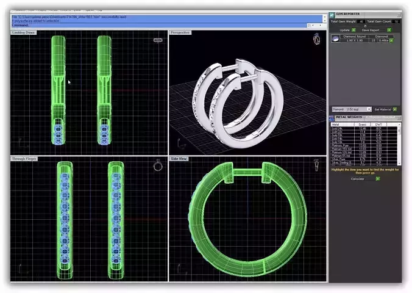The width and height of the screenshot is (412, 293).
Task: Click green arrow next to 0.46 carat weight
Action: tap(391, 40)
